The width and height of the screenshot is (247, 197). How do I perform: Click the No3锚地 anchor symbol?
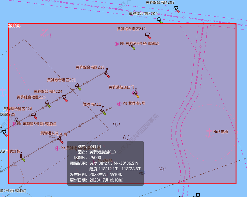209,133
